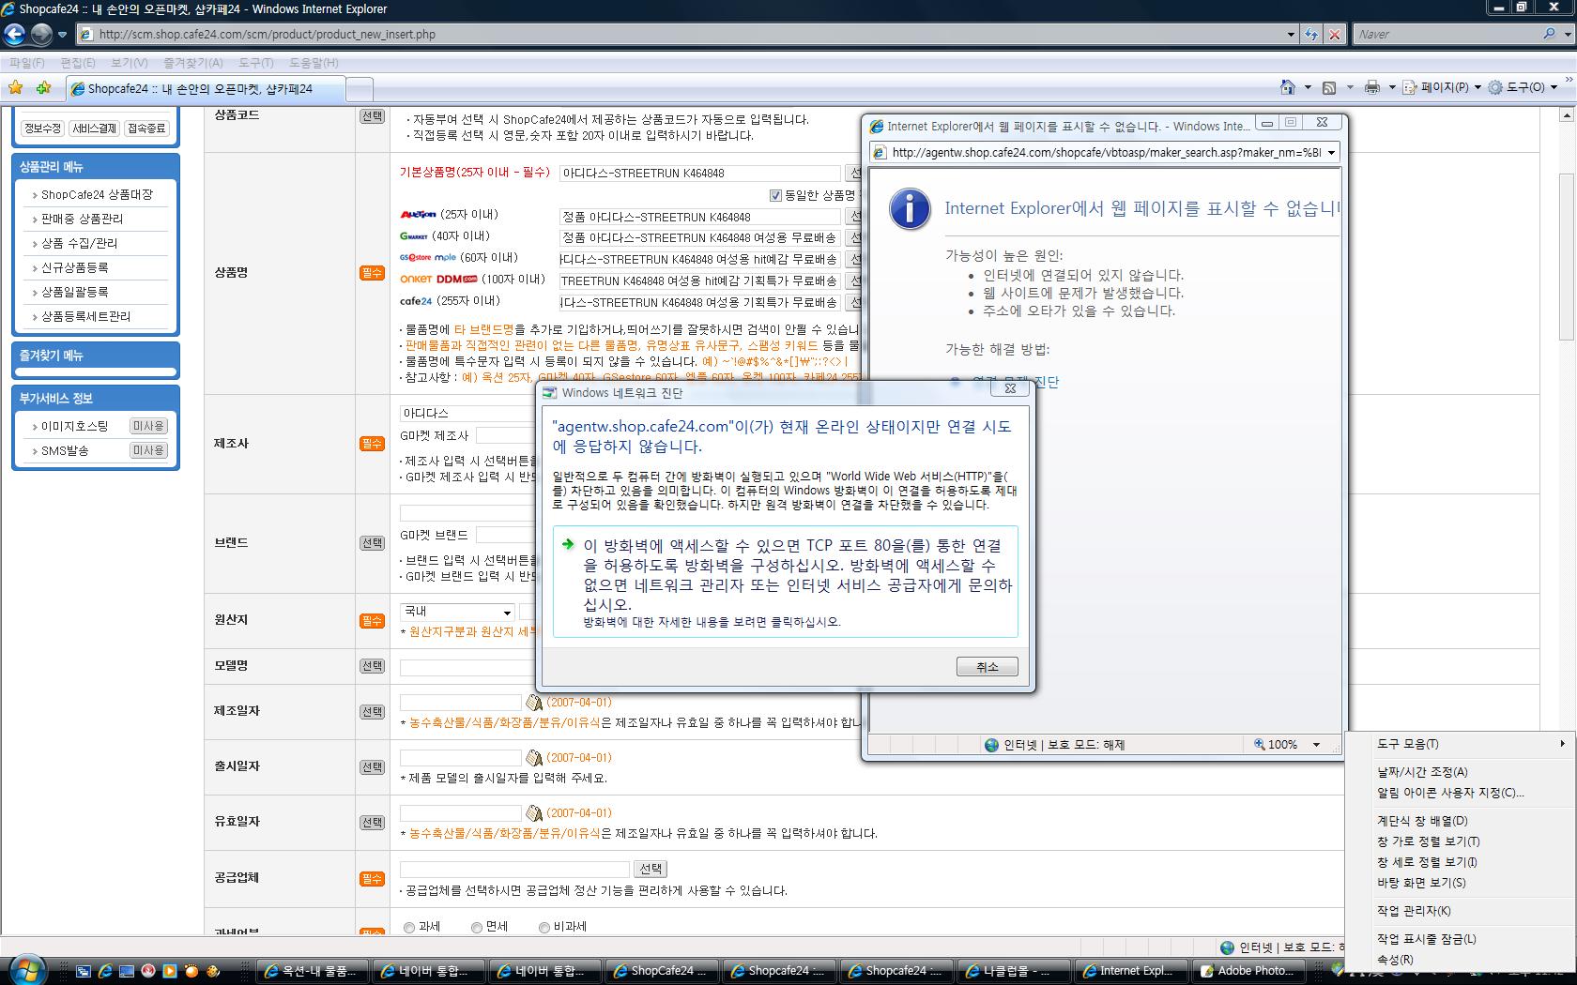Open the Favorites Center star icon
Viewport: 1577px width, 985px height.
tap(15, 88)
